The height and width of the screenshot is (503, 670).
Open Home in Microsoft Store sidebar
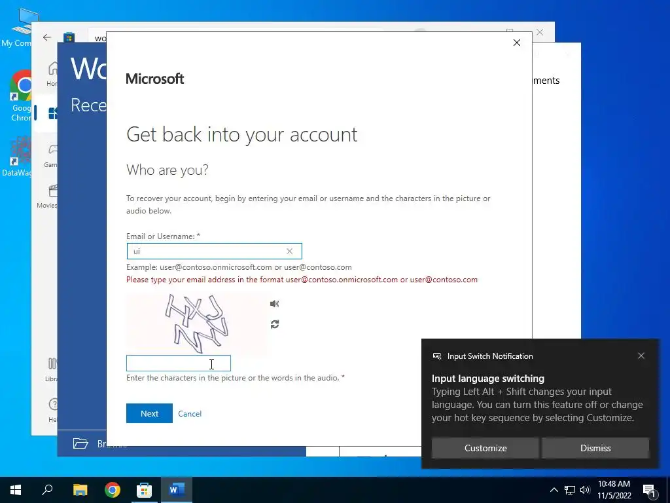[x=52, y=73]
